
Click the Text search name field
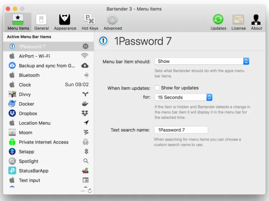[x=181, y=130]
